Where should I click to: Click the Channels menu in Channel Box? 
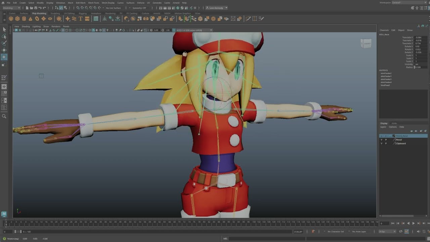coord(384,30)
